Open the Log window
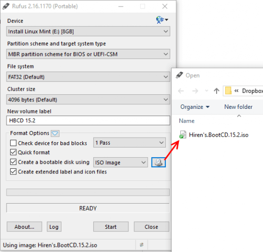263x252 pixels. coord(54,227)
